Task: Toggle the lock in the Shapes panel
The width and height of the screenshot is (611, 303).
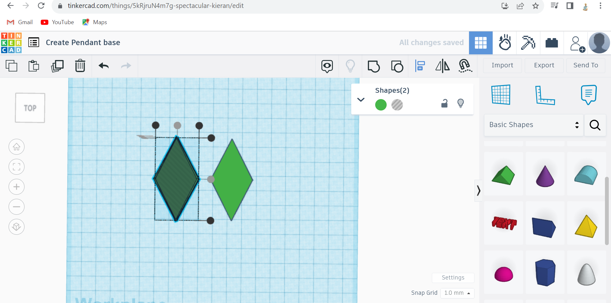Action: [x=445, y=104]
